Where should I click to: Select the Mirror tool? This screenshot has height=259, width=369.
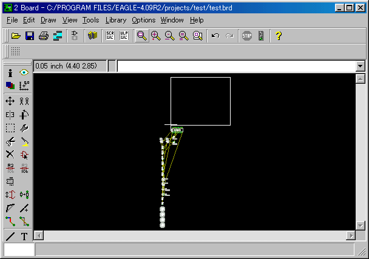10,115
